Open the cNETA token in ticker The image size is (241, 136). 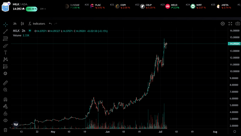pos(224,6)
